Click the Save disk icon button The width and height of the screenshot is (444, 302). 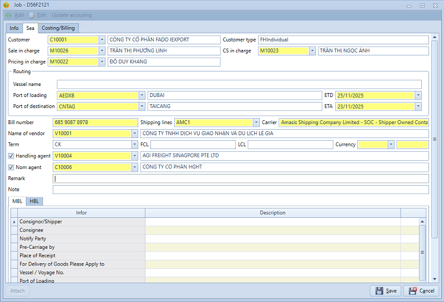click(380, 291)
